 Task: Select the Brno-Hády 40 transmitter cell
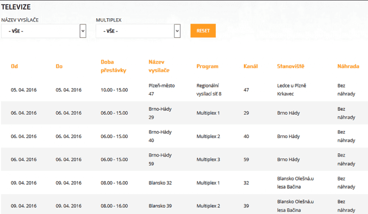(x=160, y=136)
